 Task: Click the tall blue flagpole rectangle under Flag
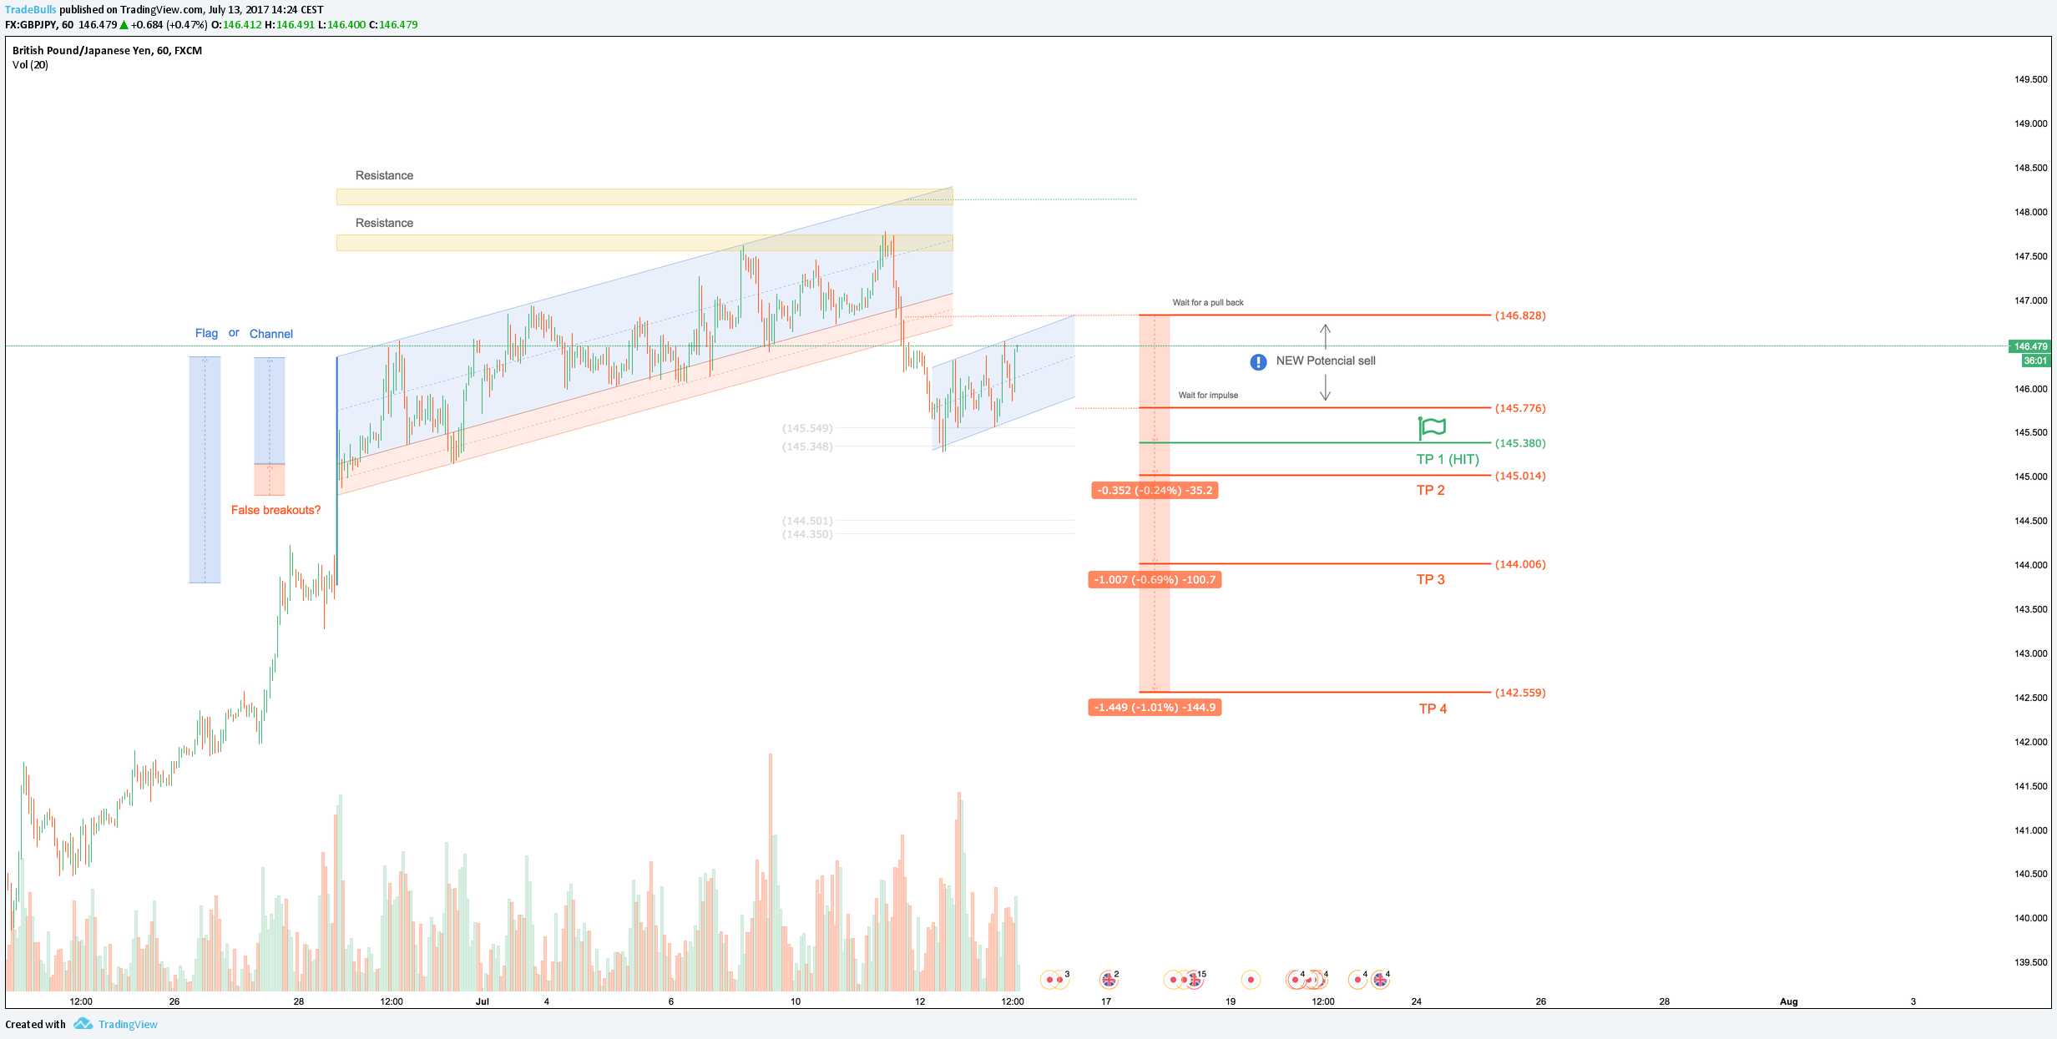pyautogui.click(x=205, y=470)
